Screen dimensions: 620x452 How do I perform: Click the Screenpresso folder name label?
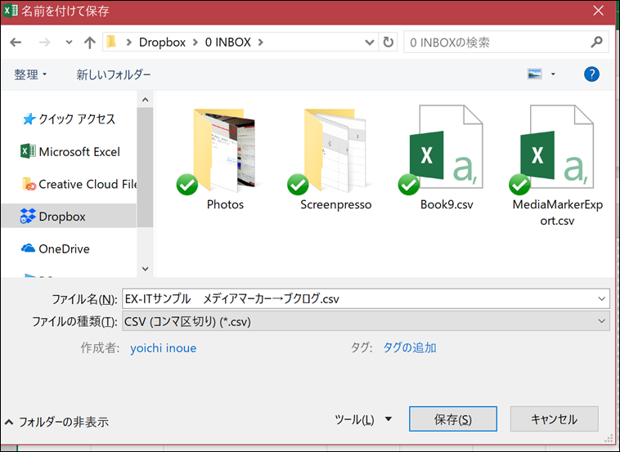pyautogui.click(x=335, y=204)
